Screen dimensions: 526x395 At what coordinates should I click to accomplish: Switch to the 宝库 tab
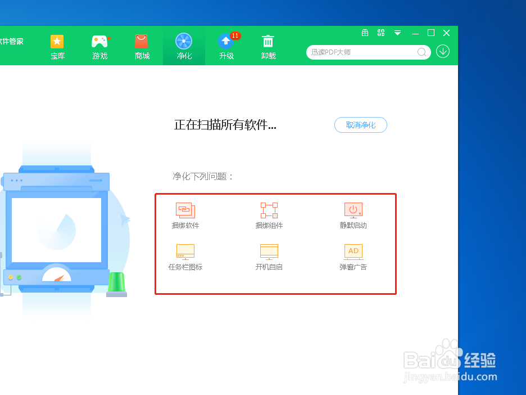click(57, 46)
